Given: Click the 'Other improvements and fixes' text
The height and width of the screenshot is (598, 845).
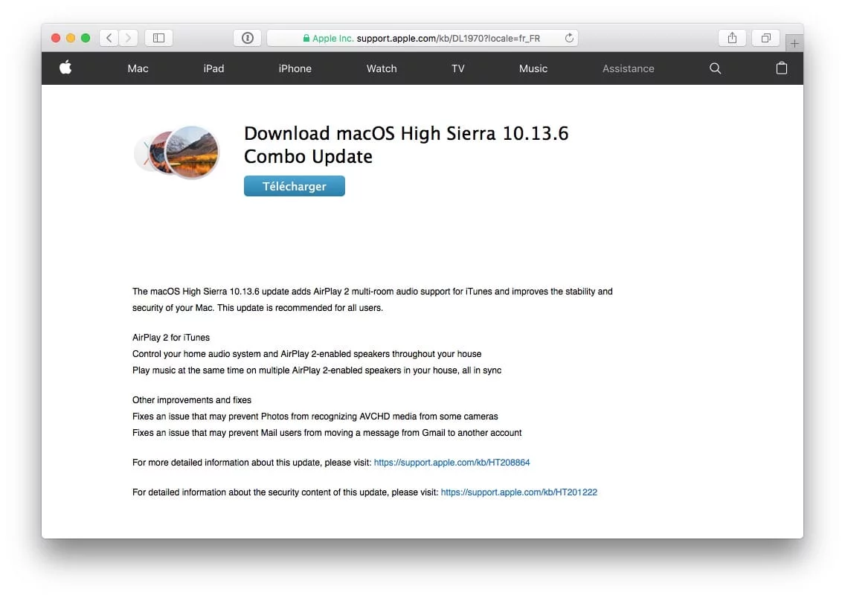Looking at the screenshot, I should (x=192, y=399).
